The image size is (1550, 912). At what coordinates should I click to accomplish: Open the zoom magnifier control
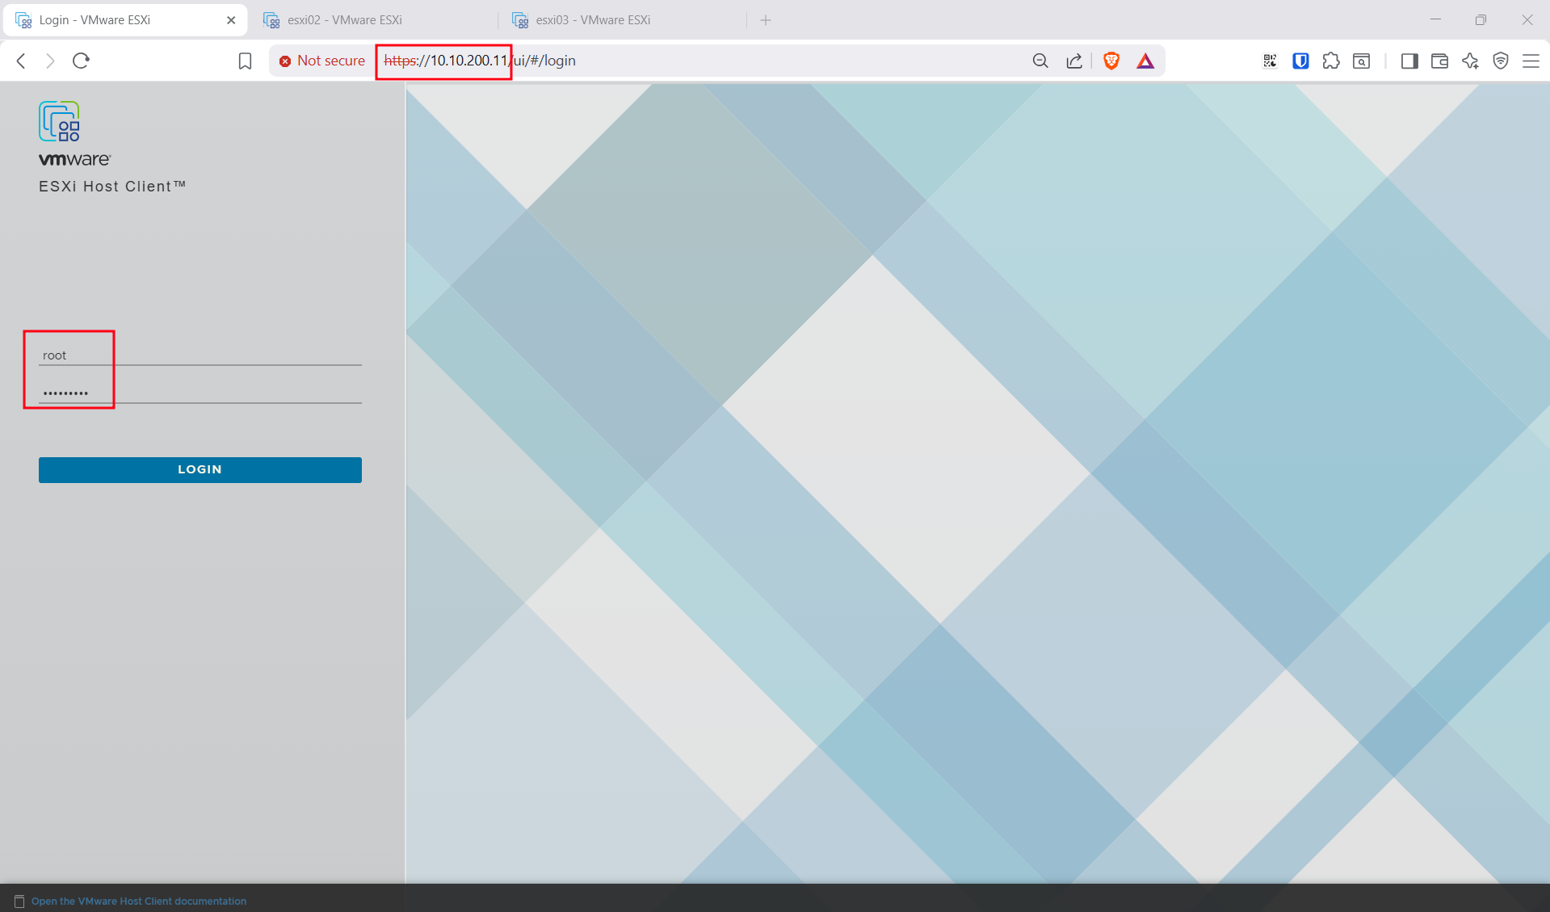pyautogui.click(x=1040, y=61)
